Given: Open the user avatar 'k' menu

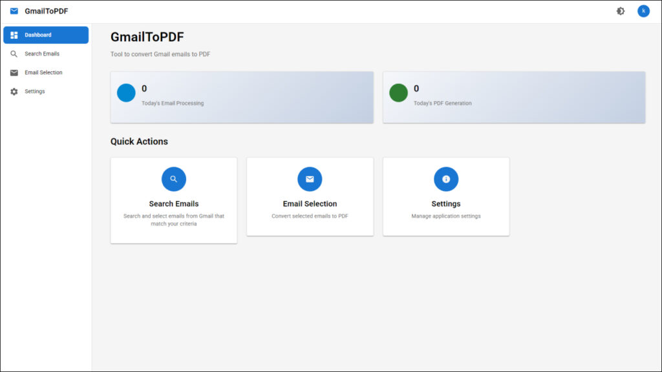Looking at the screenshot, I should [x=643, y=12].
